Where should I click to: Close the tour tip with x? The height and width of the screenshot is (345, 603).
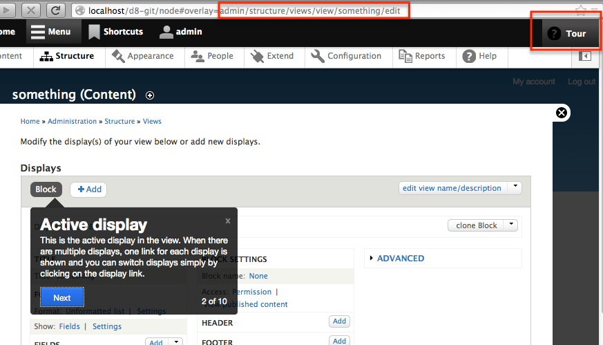click(x=228, y=221)
